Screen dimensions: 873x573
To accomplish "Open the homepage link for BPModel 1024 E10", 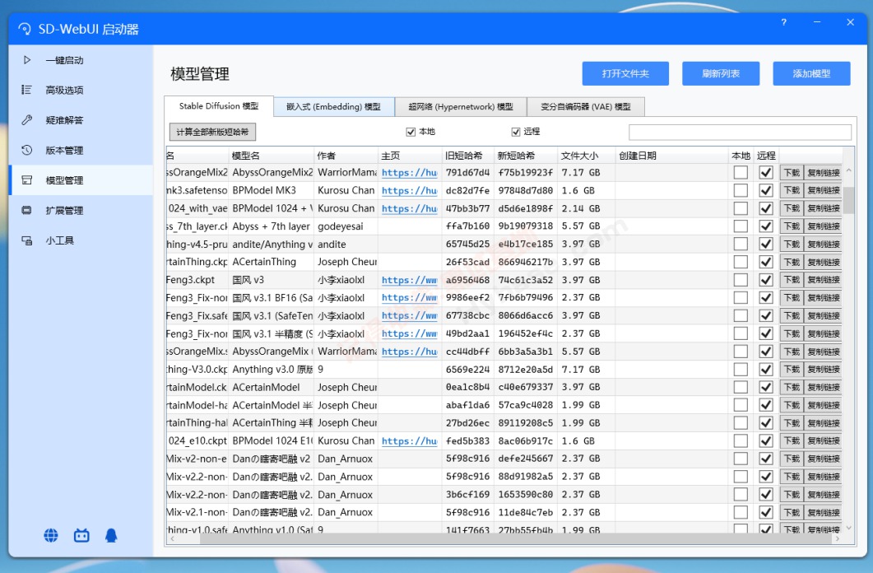I will tap(409, 440).
